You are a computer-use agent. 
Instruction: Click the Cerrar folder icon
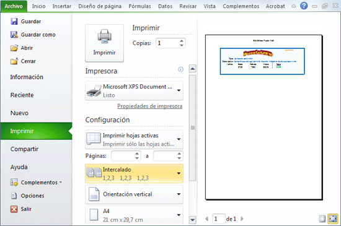pos(14,61)
